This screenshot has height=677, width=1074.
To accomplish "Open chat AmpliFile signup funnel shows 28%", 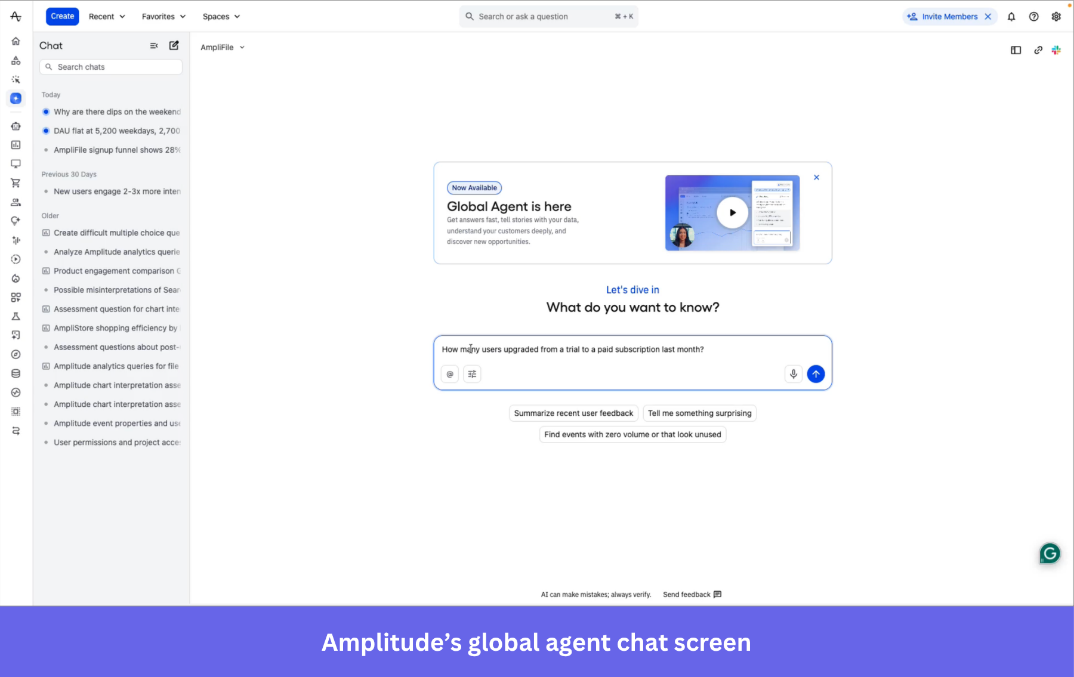I will [112, 150].
